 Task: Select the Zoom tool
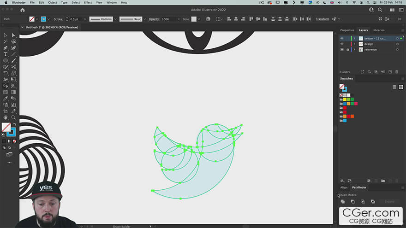point(13,117)
